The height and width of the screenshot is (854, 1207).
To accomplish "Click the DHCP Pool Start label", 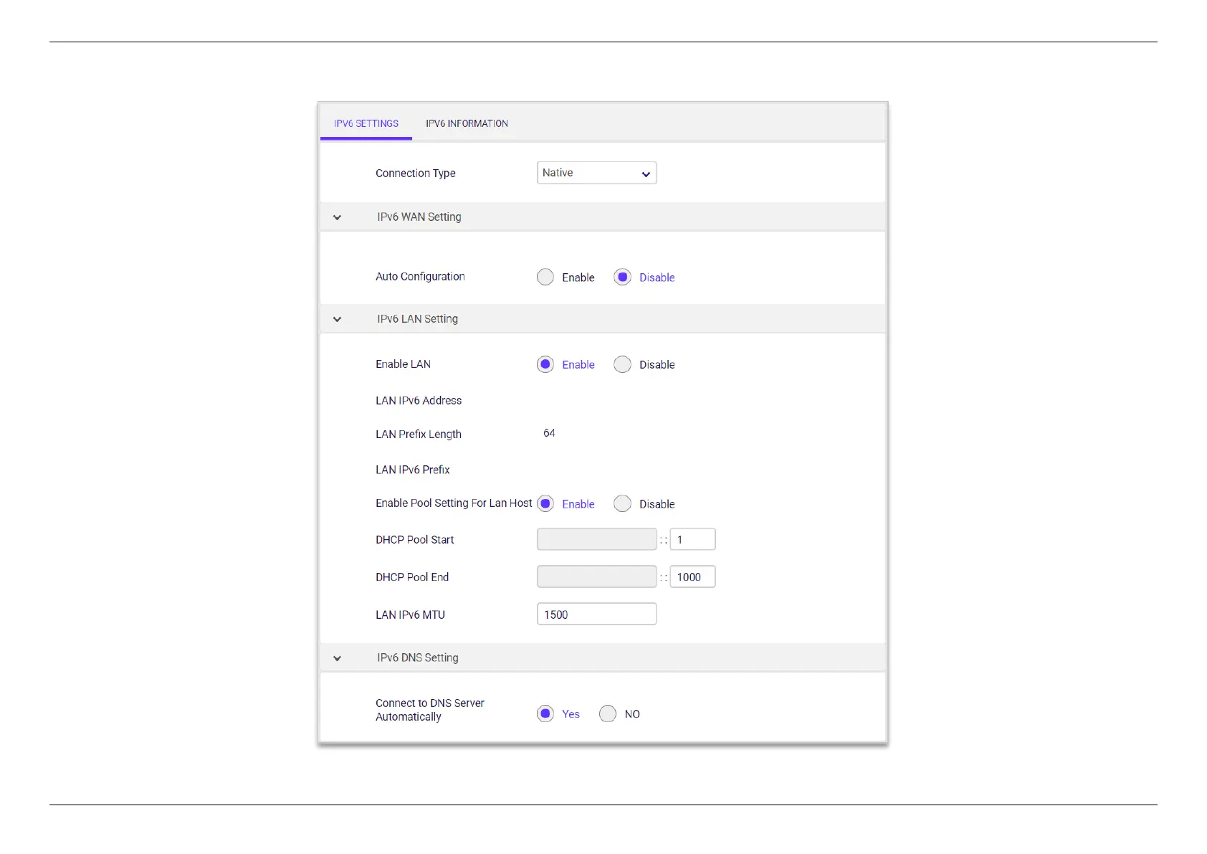I will (415, 540).
